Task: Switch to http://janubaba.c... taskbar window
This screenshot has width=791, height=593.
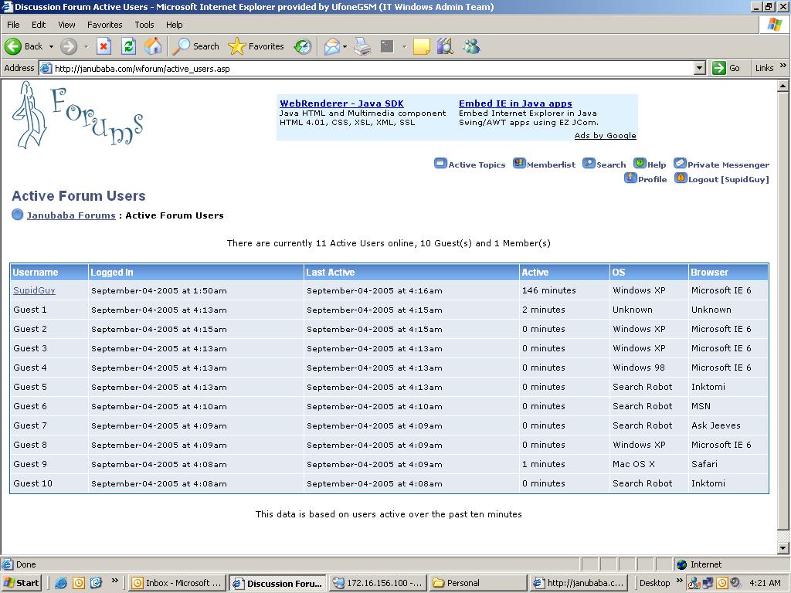Action: (x=579, y=583)
